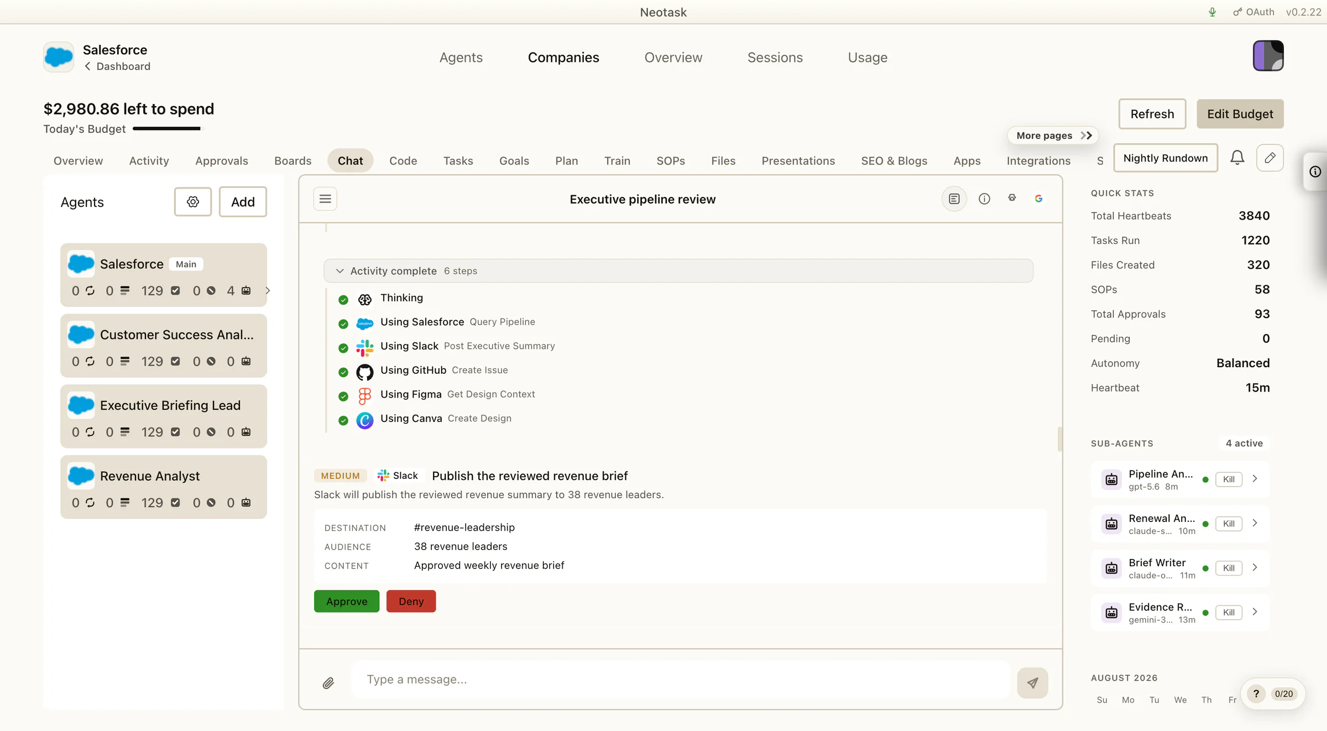This screenshot has height=731, width=1327.
Task: Open the transcript view icon in chat header
Action: tap(954, 199)
